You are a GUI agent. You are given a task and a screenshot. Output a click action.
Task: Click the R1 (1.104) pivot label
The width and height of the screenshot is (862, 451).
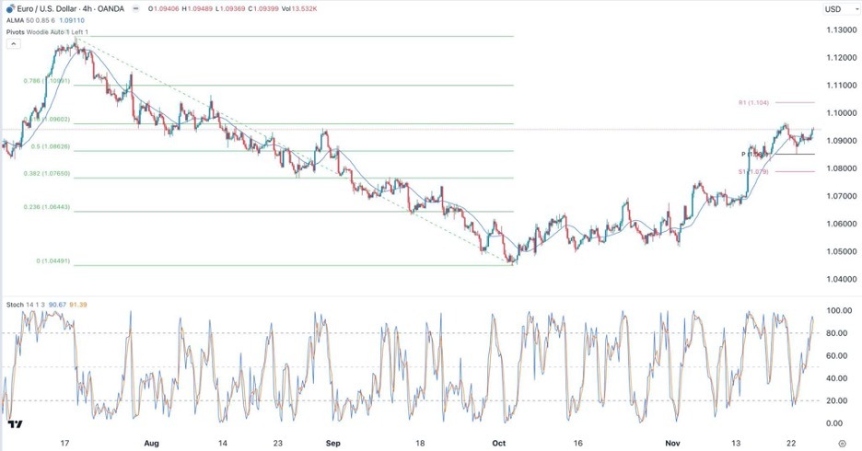[x=753, y=103]
